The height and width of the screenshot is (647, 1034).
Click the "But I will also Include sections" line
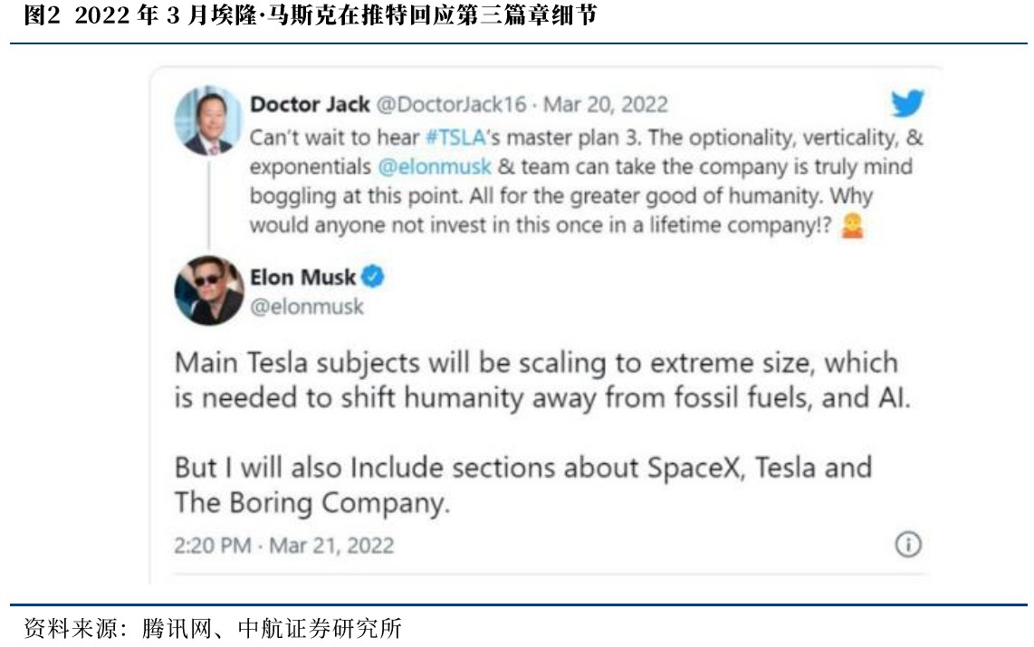tap(522, 469)
